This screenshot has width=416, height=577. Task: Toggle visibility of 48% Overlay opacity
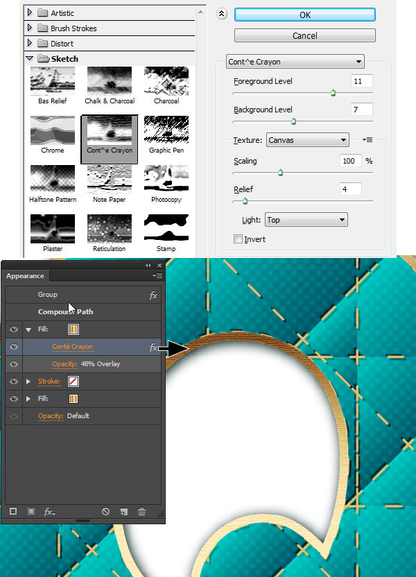coord(14,364)
